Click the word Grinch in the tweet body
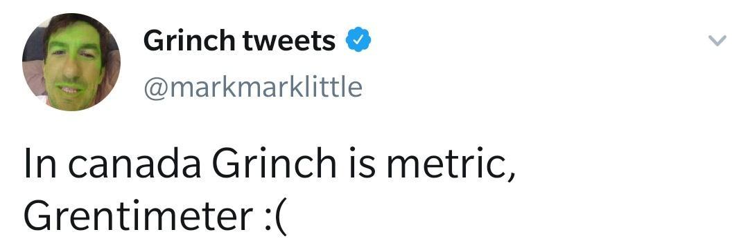732x250 pixels. 274,164
